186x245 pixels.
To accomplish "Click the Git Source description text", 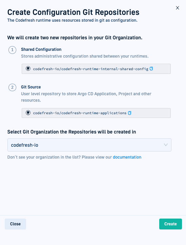I will click(86, 97).
